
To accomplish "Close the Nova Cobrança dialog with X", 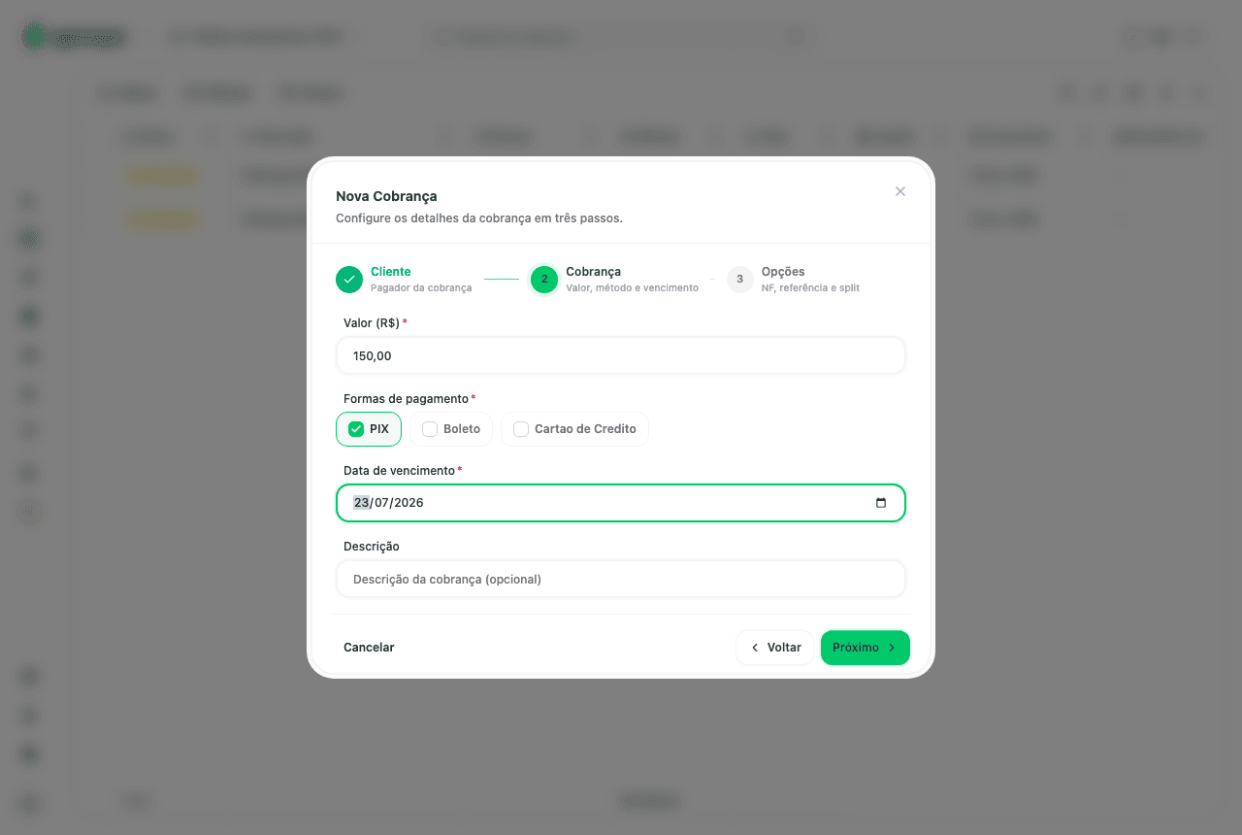I will click(900, 191).
